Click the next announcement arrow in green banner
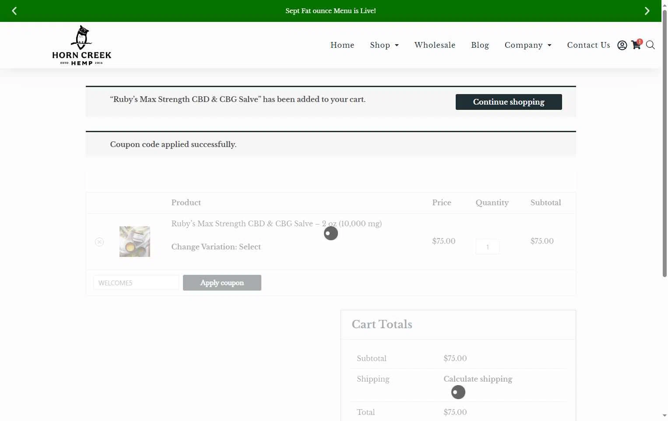 (x=647, y=11)
